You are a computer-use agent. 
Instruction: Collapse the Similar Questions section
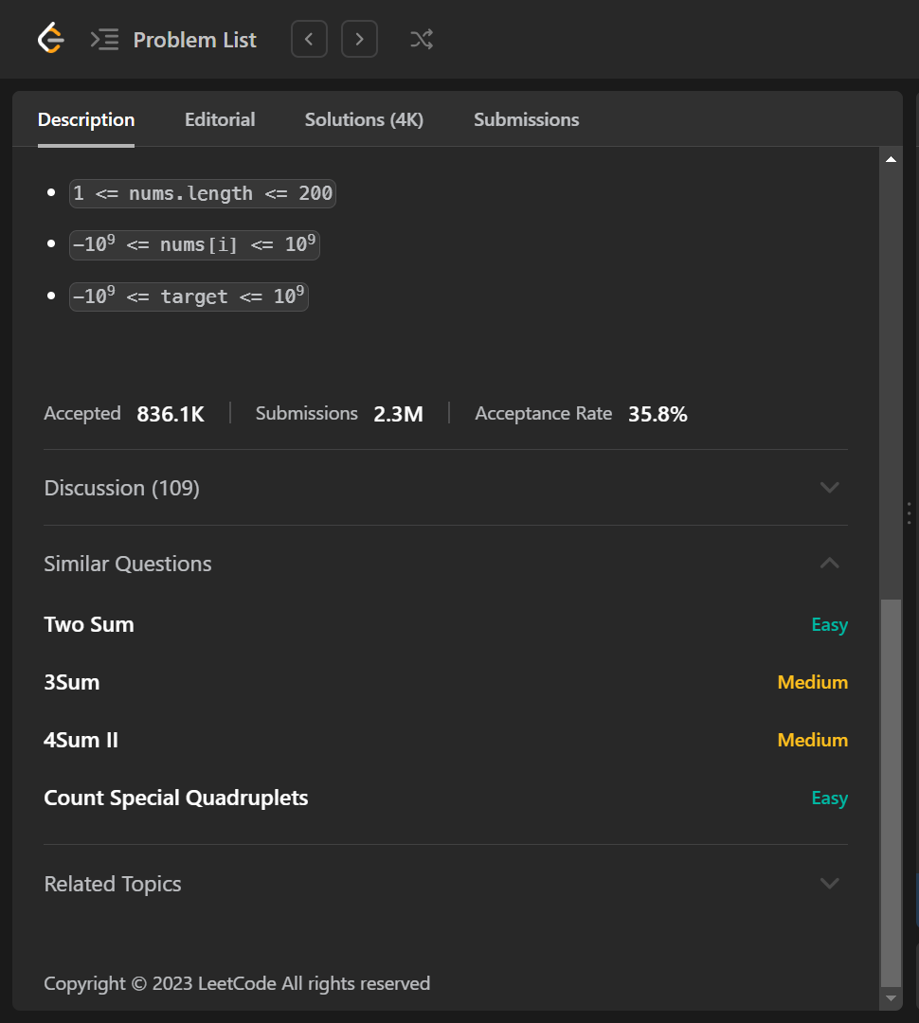point(829,564)
